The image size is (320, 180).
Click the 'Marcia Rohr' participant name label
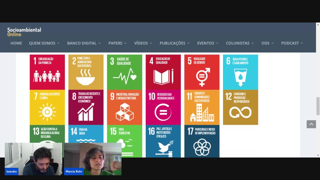74,171
